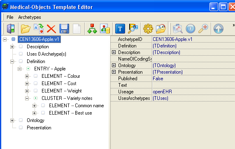Select ELEMENT -- Best use tree item
The height and width of the screenshot is (149, 235).
pyautogui.click(x=70, y=113)
